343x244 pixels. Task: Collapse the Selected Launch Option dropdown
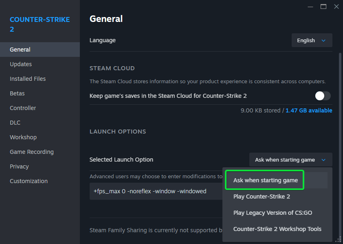point(290,160)
